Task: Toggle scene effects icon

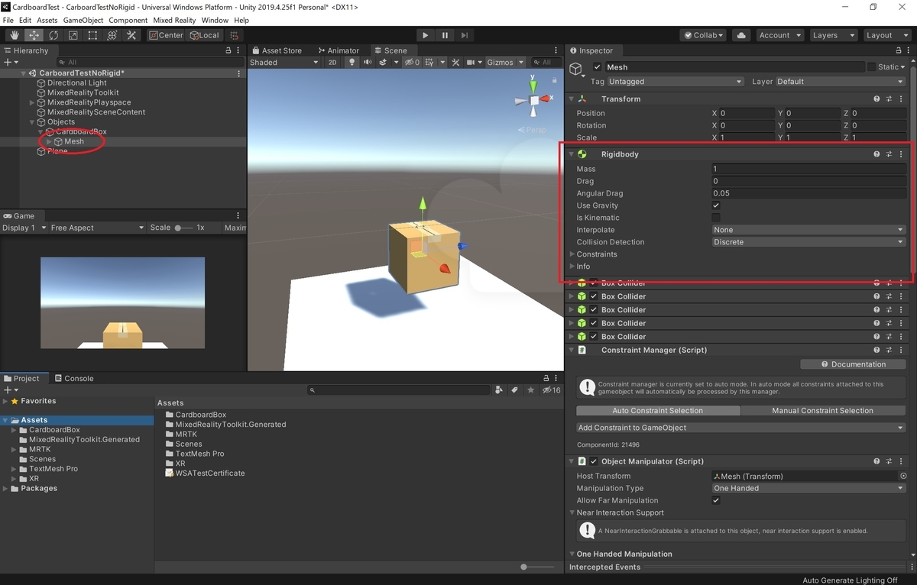Action: 383,63
